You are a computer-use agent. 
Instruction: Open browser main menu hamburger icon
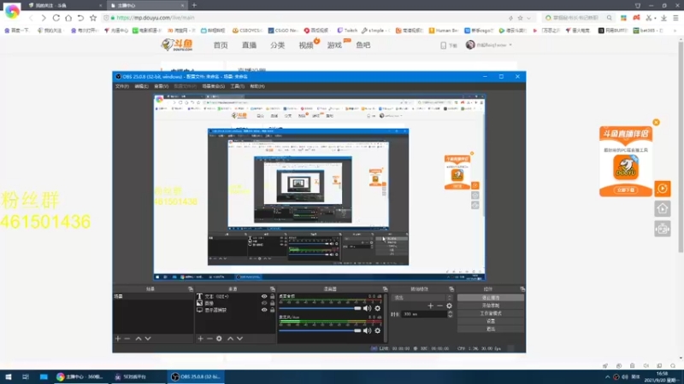click(675, 18)
